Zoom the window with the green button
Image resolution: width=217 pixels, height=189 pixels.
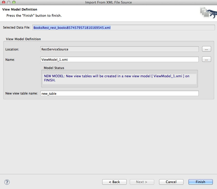coord(14,2)
